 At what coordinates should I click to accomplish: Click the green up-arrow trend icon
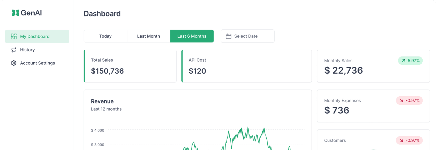403,61
